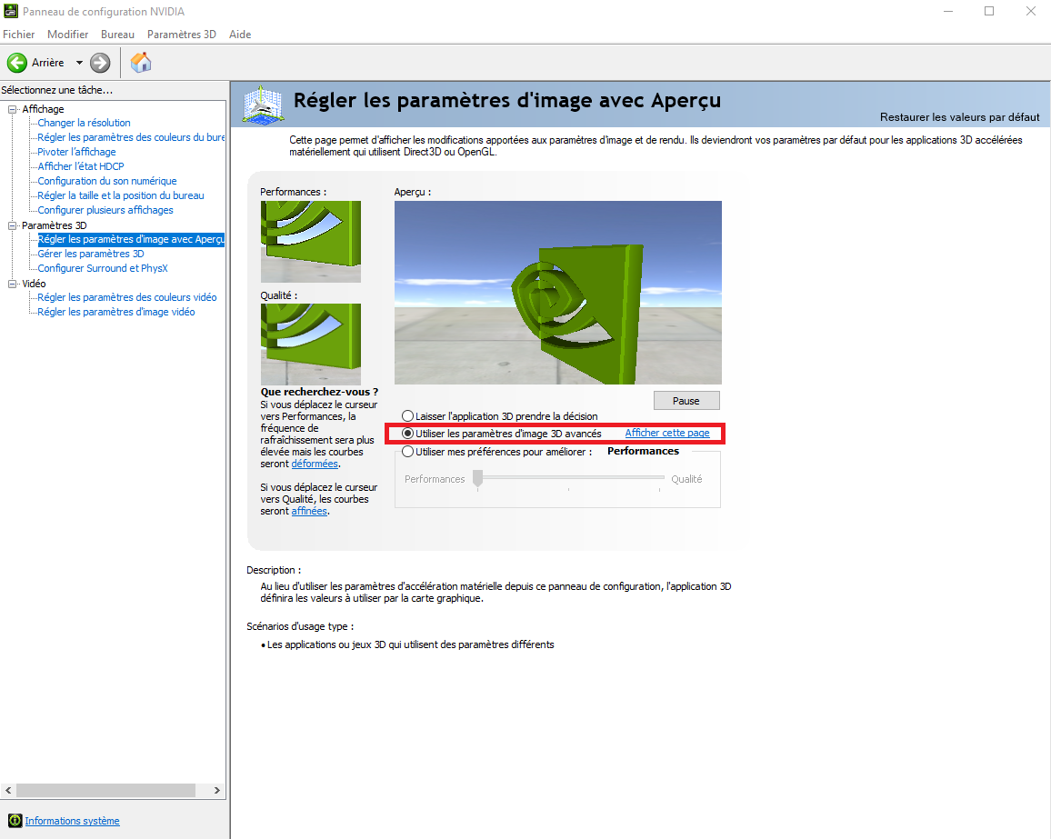Collapse the Paramètres 3D tree node

tap(12, 225)
